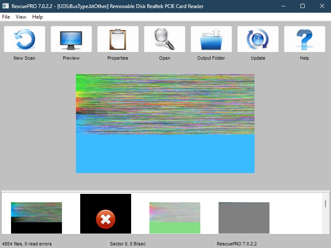Select the gray thumbnail

[x=244, y=218]
